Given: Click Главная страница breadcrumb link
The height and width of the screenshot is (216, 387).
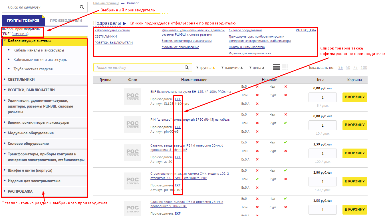Looking at the screenshot, I should pos(106,3).
